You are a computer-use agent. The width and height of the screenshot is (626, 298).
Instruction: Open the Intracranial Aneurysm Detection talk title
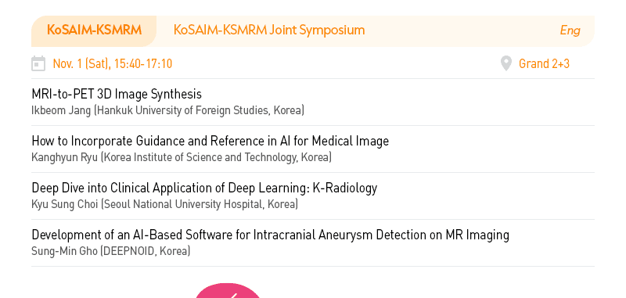click(x=270, y=235)
